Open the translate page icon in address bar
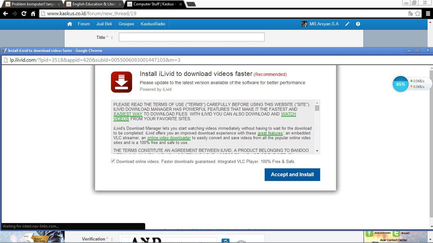 click(x=410, y=13)
